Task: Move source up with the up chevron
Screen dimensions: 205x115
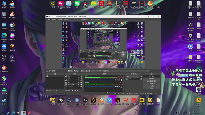Action: pos(75,90)
